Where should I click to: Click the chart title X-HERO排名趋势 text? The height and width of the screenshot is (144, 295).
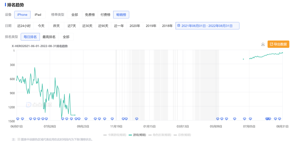click(x=40, y=46)
